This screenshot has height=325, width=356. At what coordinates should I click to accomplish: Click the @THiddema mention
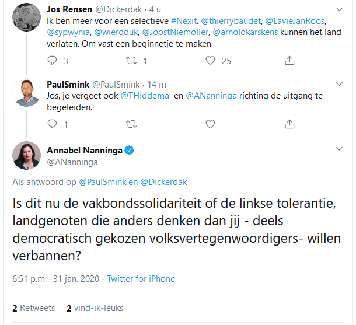(x=146, y=96)
